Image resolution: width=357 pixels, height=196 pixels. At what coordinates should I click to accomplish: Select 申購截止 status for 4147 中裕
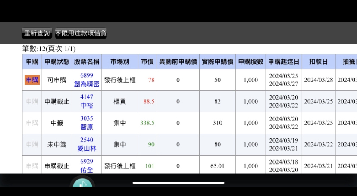click(x=56, y=102)
